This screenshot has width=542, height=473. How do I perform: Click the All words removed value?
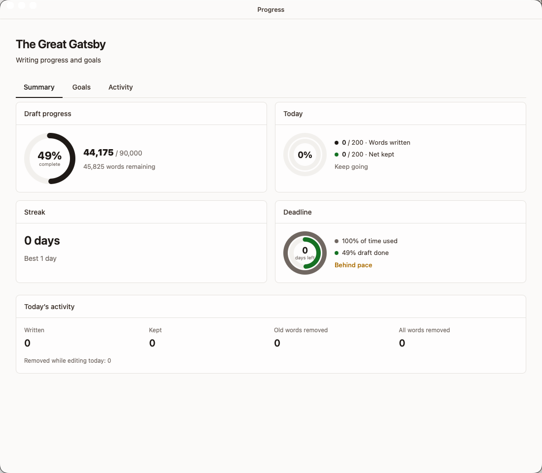[x=402, y=343]
